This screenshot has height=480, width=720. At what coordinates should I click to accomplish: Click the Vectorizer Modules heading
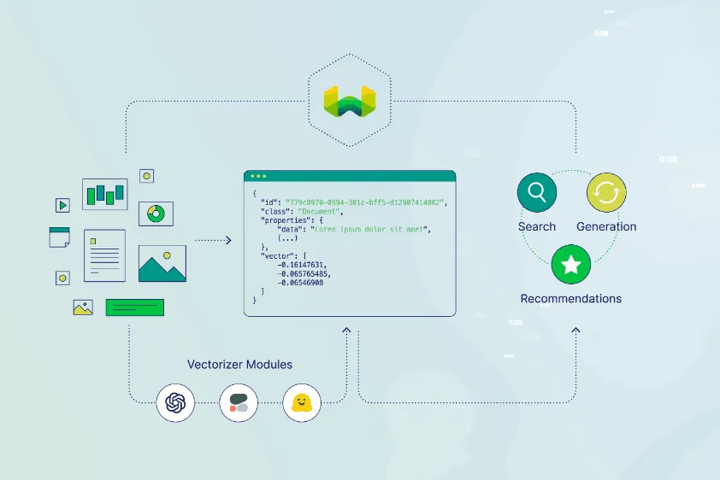click(239, 365)
